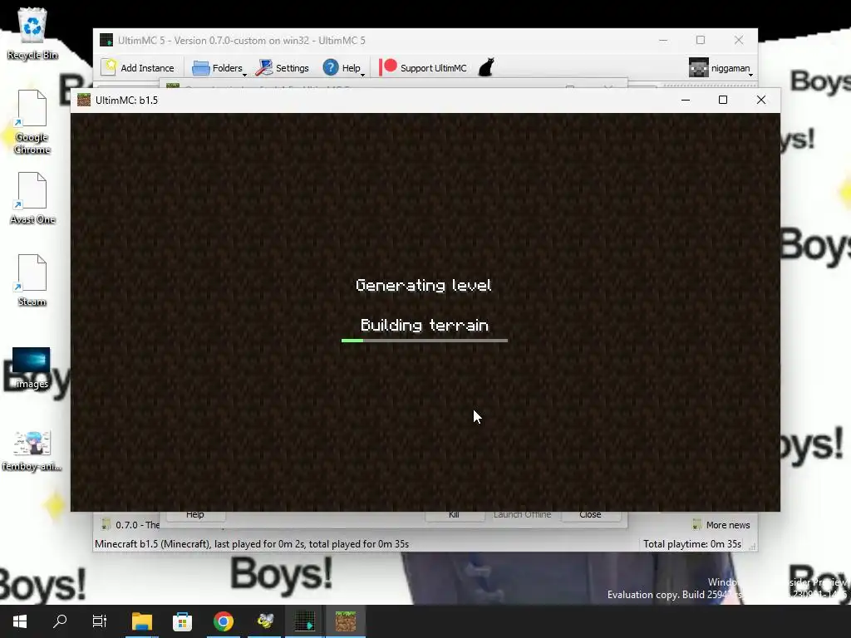851x638 pixels.
Task: Select Steam desktop shortcut
Action: (x=32, y=281)
